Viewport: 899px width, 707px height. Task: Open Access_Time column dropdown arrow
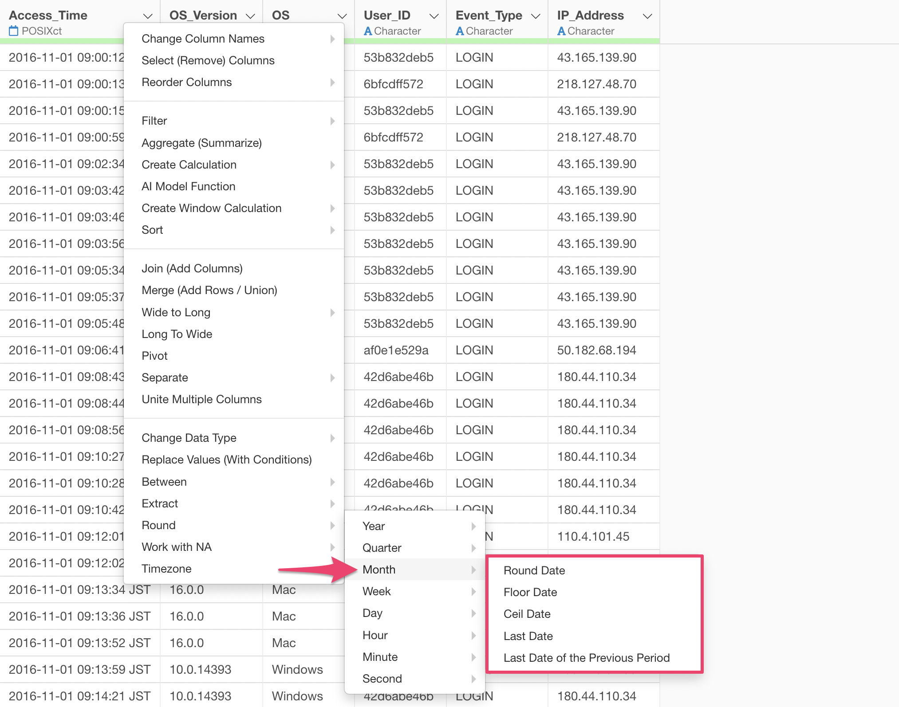pos(148,16)
